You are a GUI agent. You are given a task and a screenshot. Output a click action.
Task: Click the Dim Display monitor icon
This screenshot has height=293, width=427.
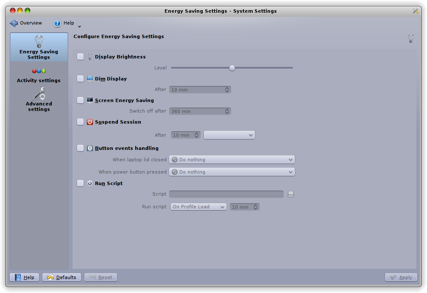pyautogui.click(x=90, y=79)
